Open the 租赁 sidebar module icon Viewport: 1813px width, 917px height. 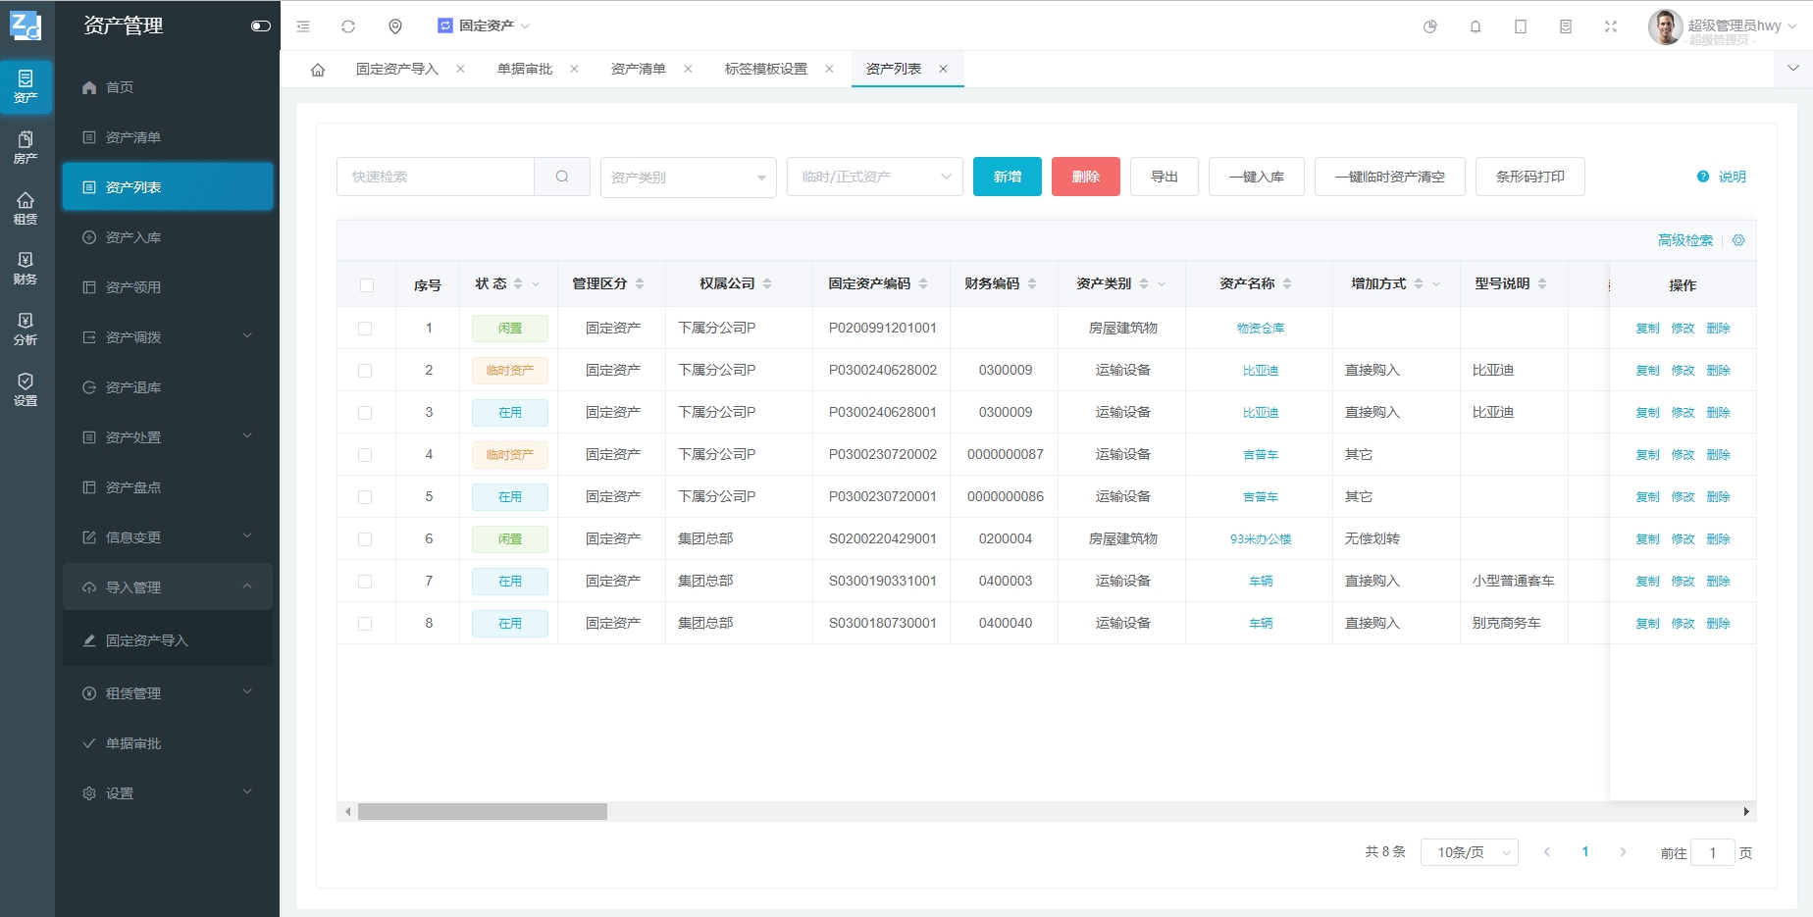tap(26, 208)
